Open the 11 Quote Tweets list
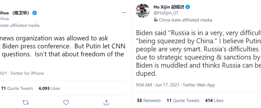The image size is (261, 108). 183,101
